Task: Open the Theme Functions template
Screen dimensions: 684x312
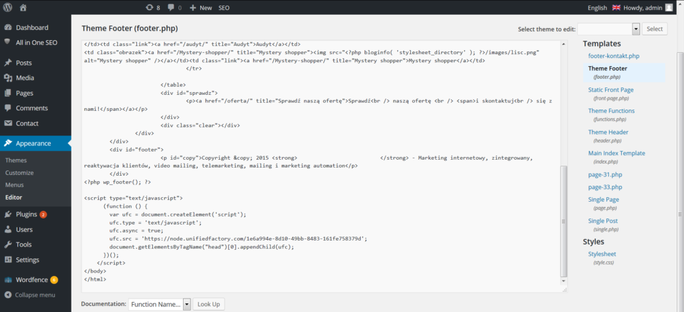Action: tap(611, 111)
